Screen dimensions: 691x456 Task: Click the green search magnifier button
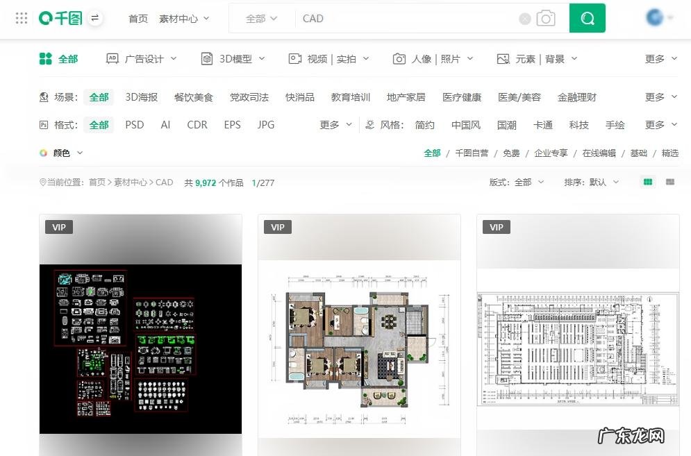587,18
